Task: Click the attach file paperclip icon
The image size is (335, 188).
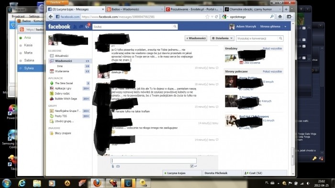Action: pos(113,166)
